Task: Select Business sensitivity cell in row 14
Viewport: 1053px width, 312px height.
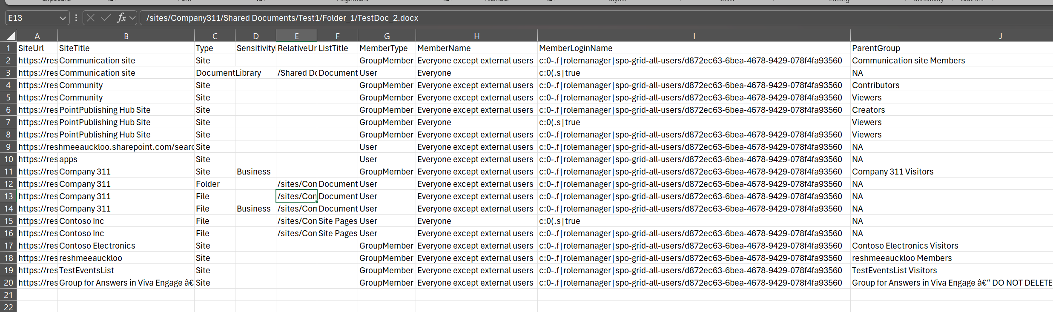Action: pyautogui.click(x=255, y=209)
